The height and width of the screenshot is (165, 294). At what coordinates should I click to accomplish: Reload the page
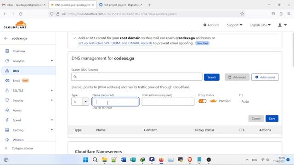tap(21, 14)
